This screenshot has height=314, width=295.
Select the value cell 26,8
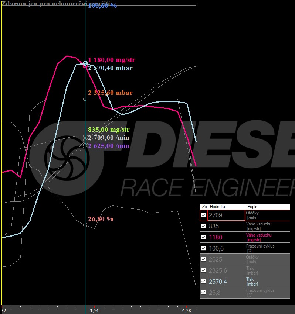226,293
